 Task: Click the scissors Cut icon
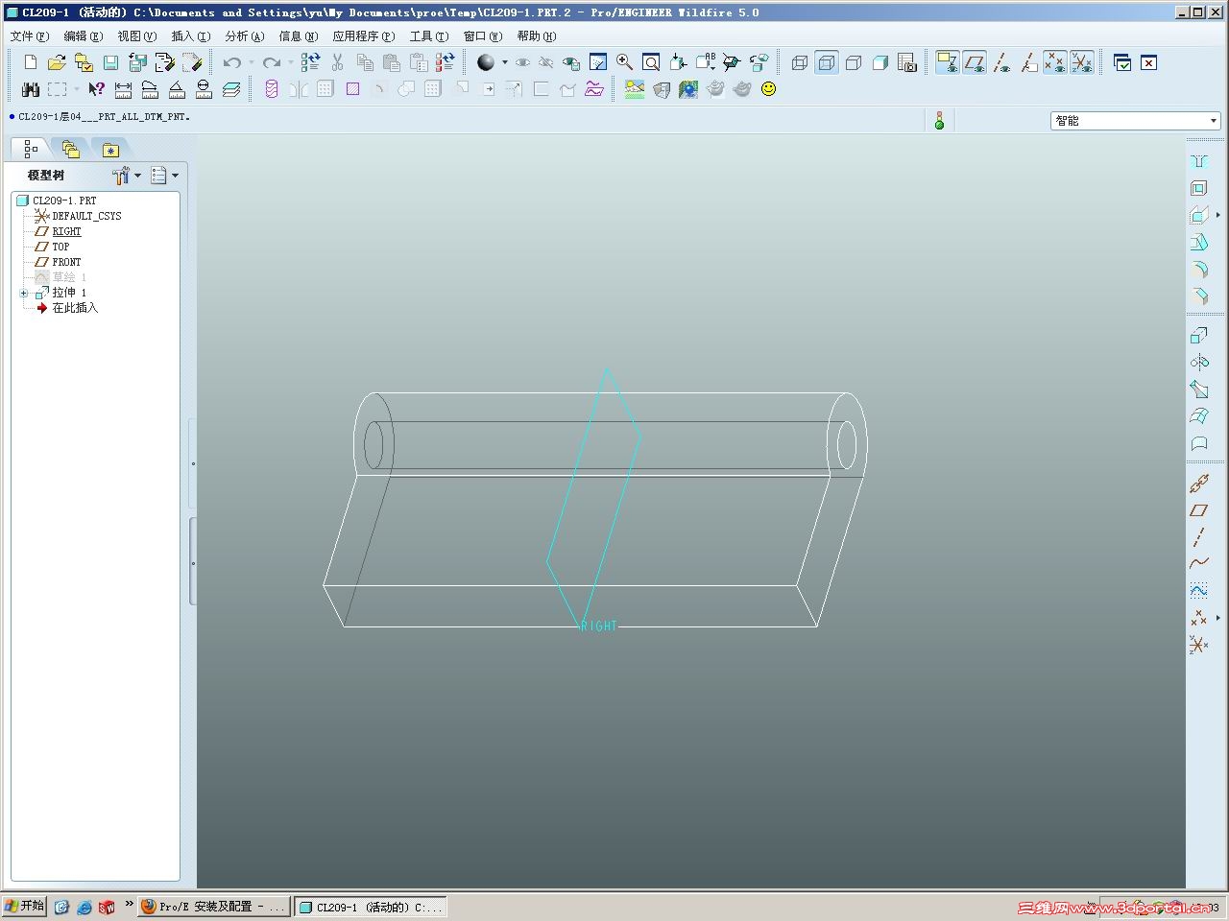click(337, 62)
